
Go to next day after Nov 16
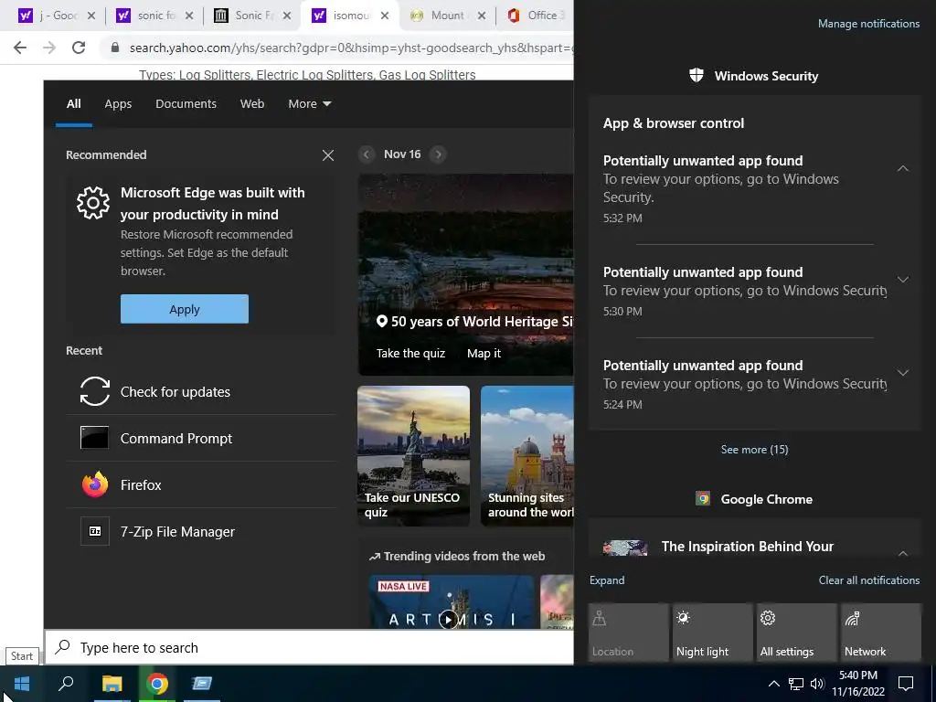click(x=438, y=154)
